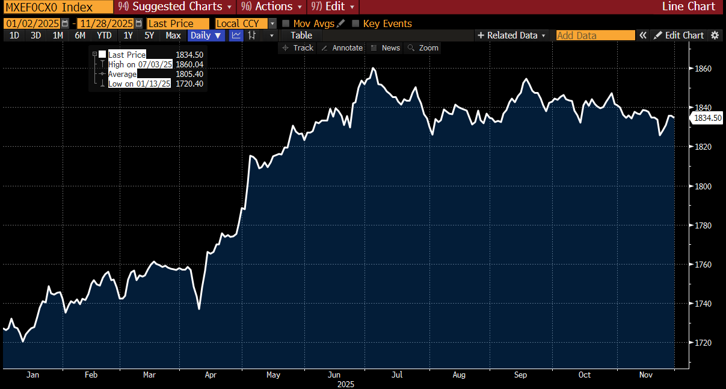Open the end date calendar picker

139,23
